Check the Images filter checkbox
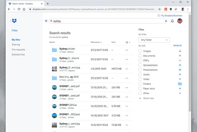 coord(140,51)
